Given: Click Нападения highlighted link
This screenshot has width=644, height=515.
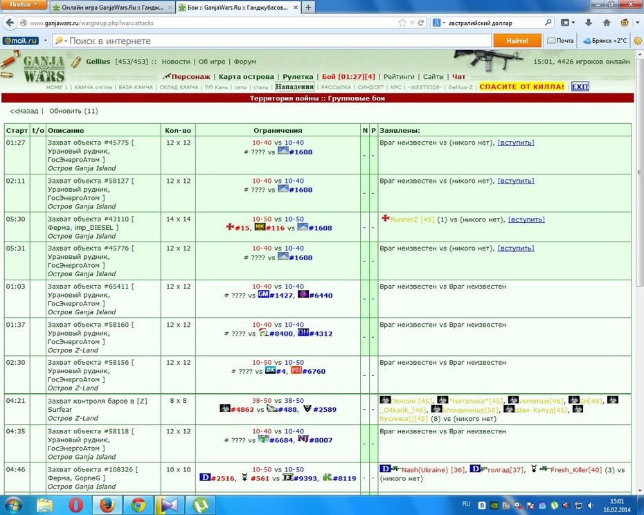Looking at the screenshot, I should [294, 87].
